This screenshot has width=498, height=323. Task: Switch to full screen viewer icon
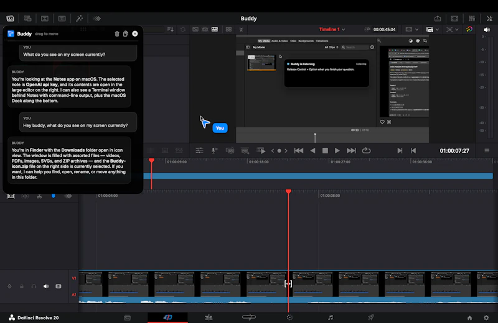(454, 19)
